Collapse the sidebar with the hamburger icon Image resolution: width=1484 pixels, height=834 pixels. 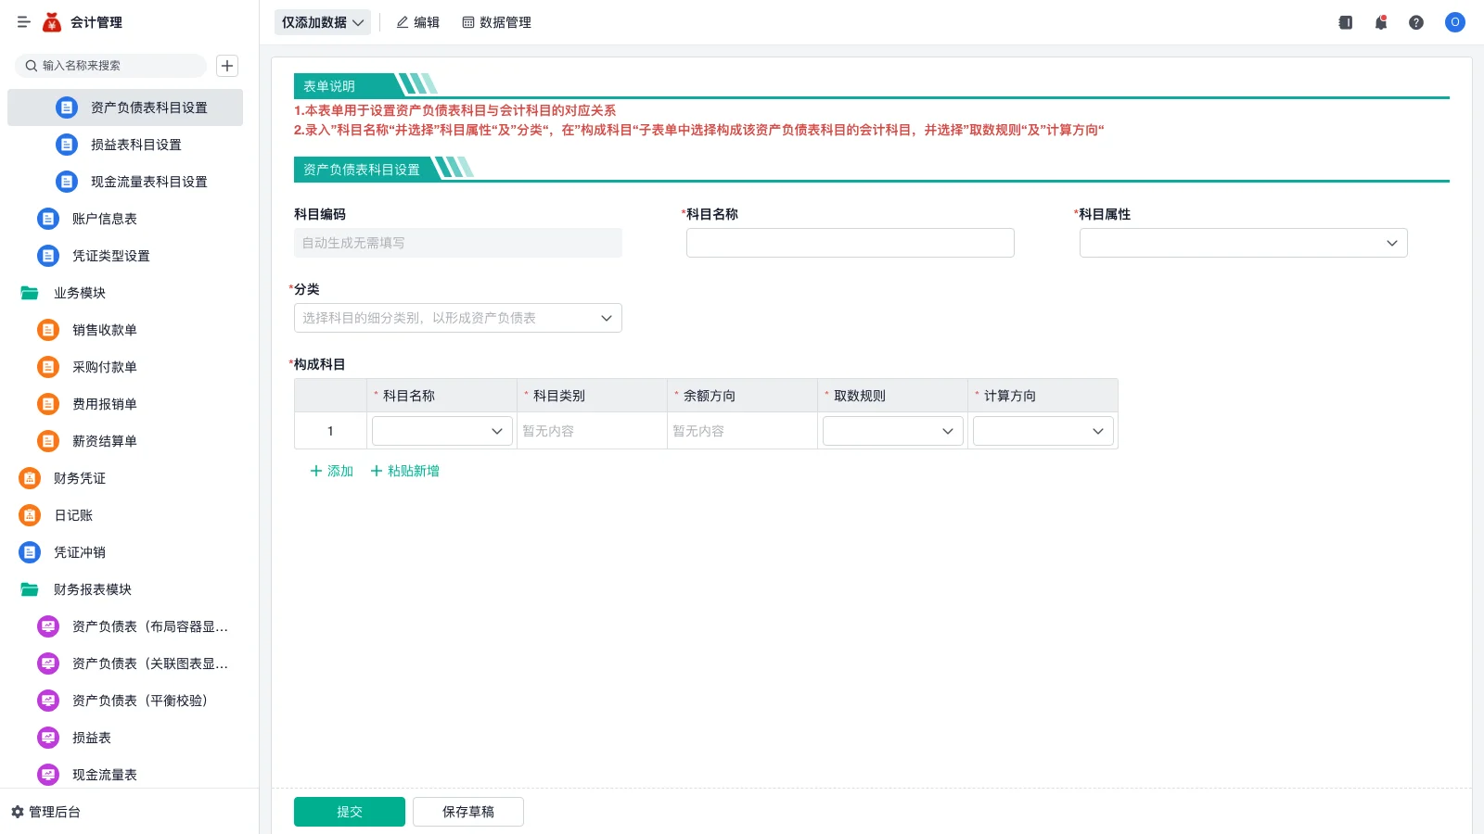click(x=24, y=22)
